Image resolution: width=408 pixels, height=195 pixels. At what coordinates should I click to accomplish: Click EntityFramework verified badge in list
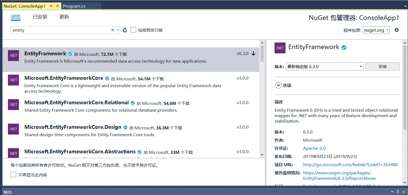70,54
